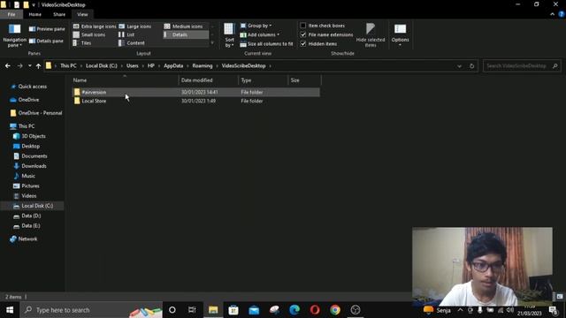Open recent locations dropdown arrow
566x318 pixels.
pyautogui.click(x=29, y=66)
